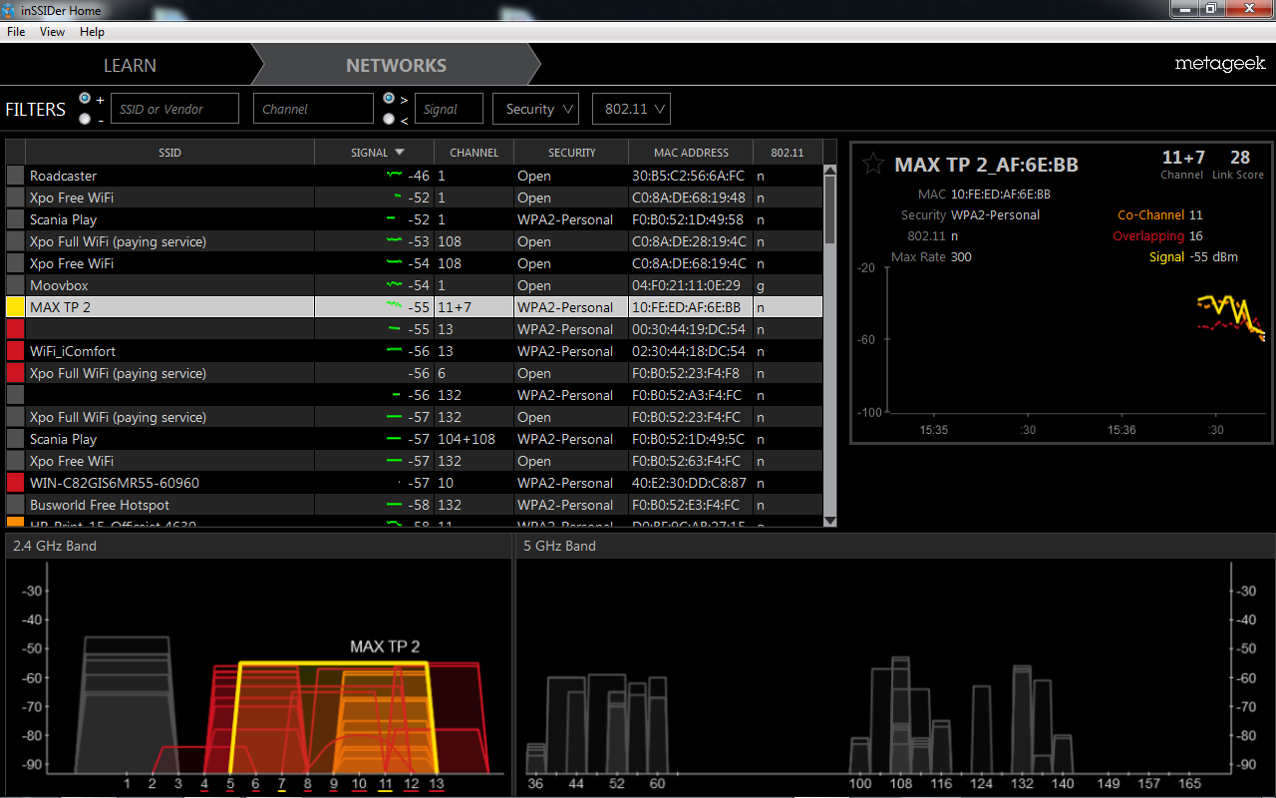Click the MAX TP 2 label in 2.4 GHz graph
This screenshot has width=1276, height=798.
[x=385, y=646]
